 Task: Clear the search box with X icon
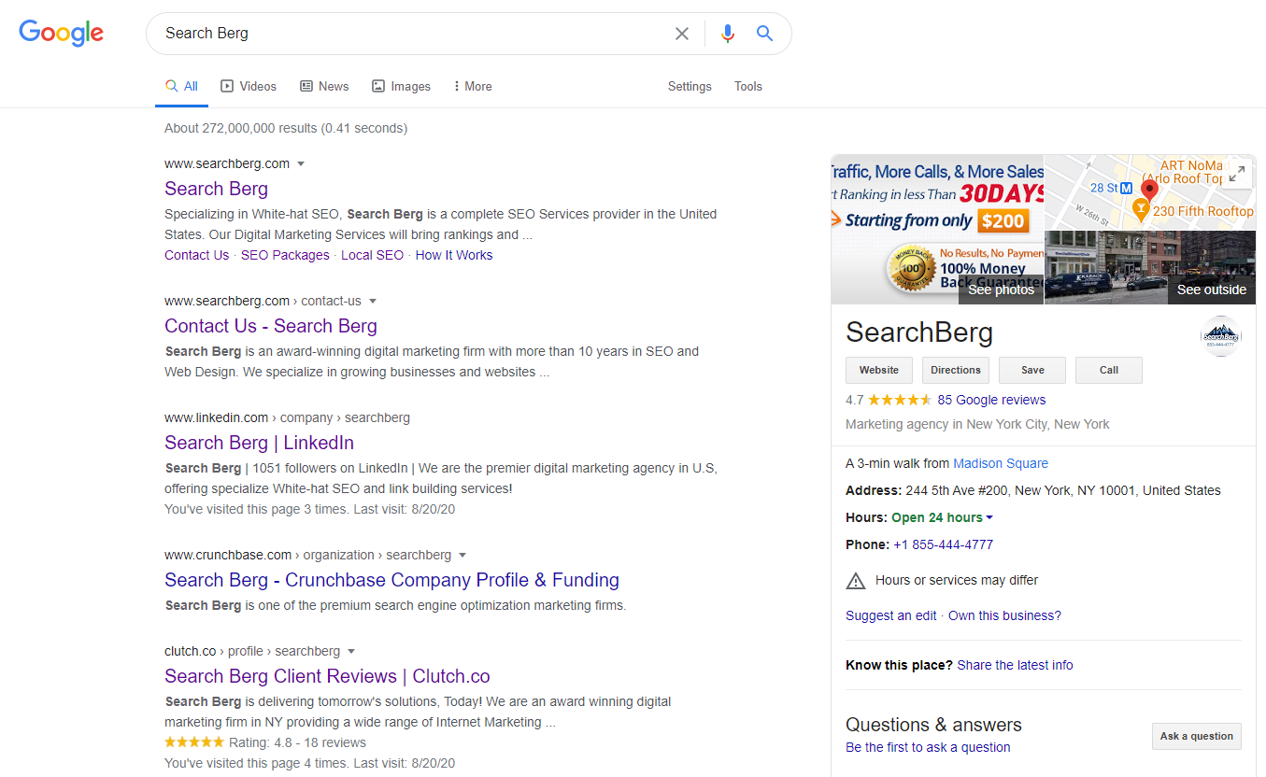pyautogui.click(x=682, y=34)
